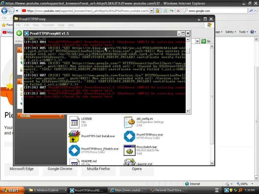Open the IE Help icon dropdown
The width and height of the screenshot is (259, 194).
[x=253, y=32]
